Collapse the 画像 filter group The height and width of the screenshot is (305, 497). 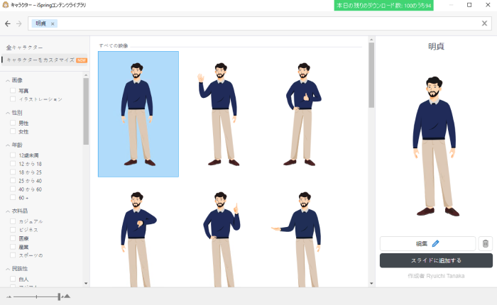click(8, 80)
